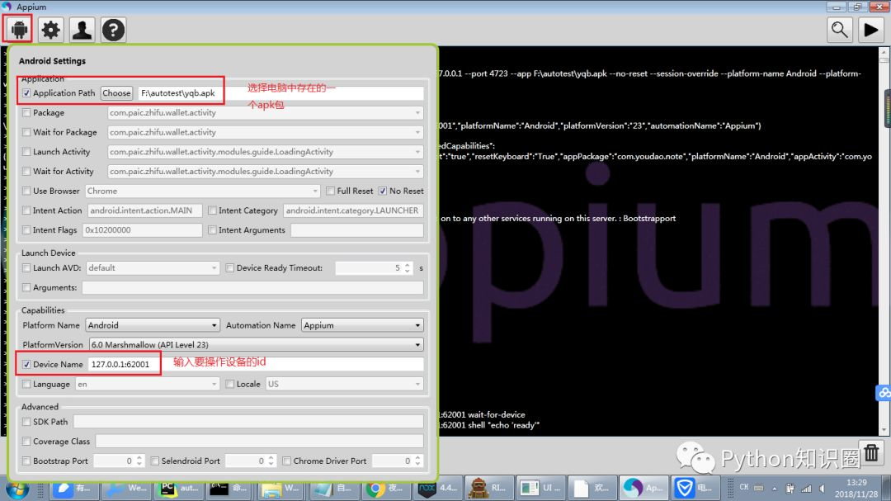Open the blue shield security app in taskbar
The width and height of the screenshot is (891, 501).
click(695, 488)
